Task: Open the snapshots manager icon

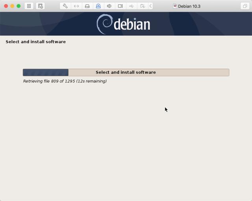Action: coord(40,6)
